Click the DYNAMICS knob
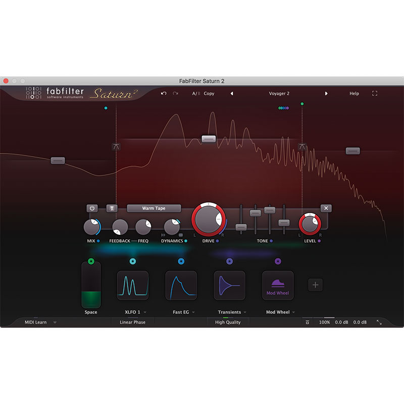This screenshot has width=404, height=404. point(172,227)
